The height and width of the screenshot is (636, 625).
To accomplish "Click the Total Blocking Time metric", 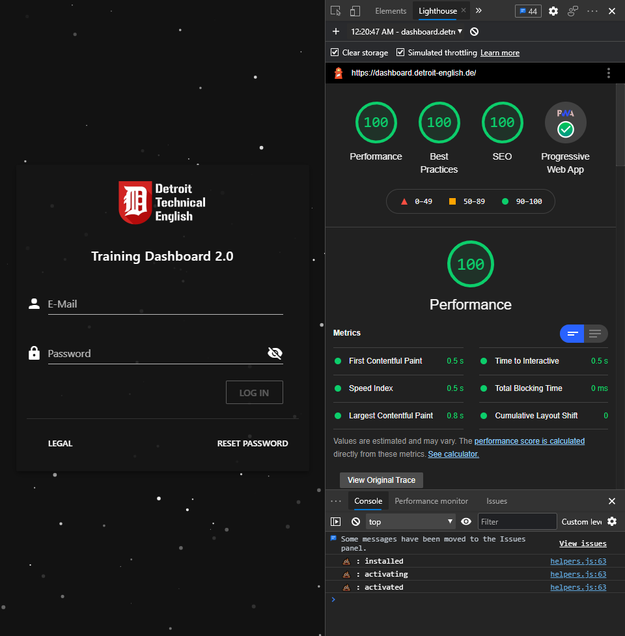I will tap(544, 388).
